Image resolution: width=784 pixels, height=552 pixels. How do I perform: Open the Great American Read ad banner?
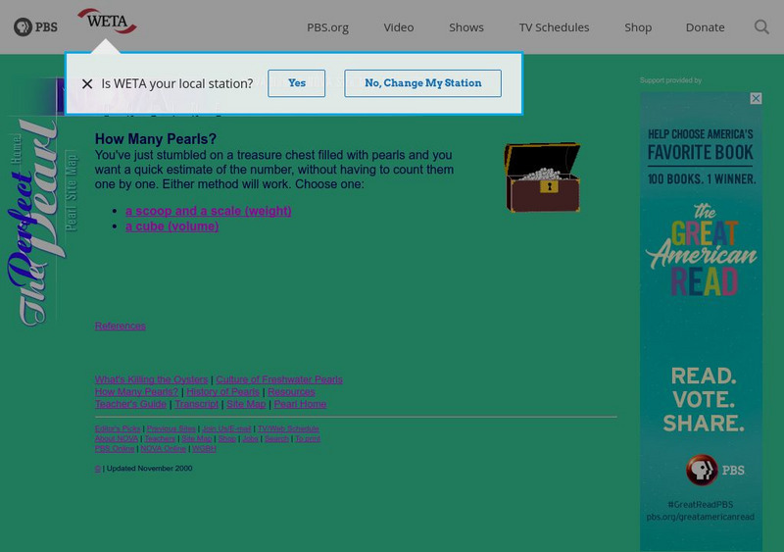click(x=701, y=321)
